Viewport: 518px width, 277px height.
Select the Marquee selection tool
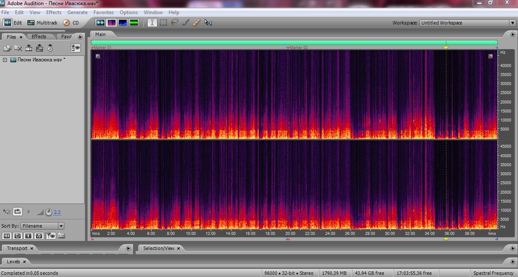click(x=164, y=23)
